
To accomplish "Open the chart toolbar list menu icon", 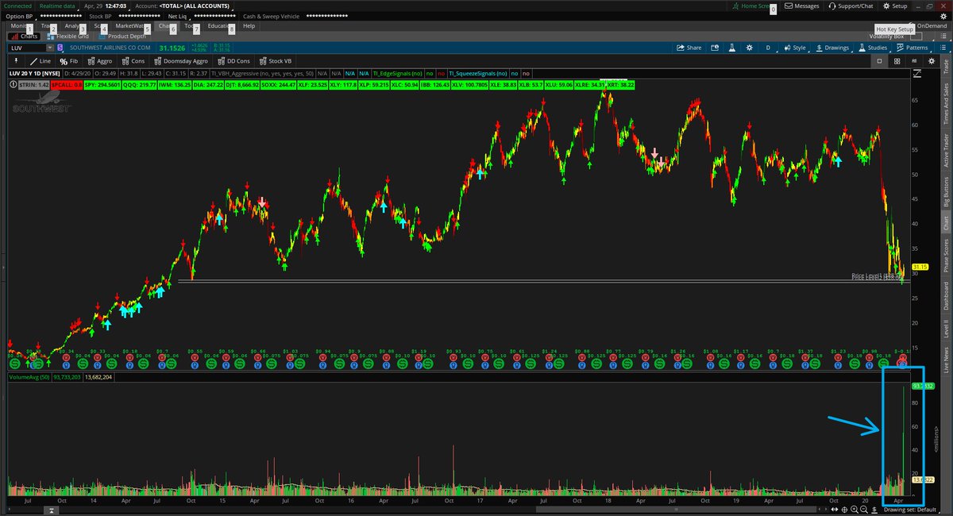I will coord(943,48).
